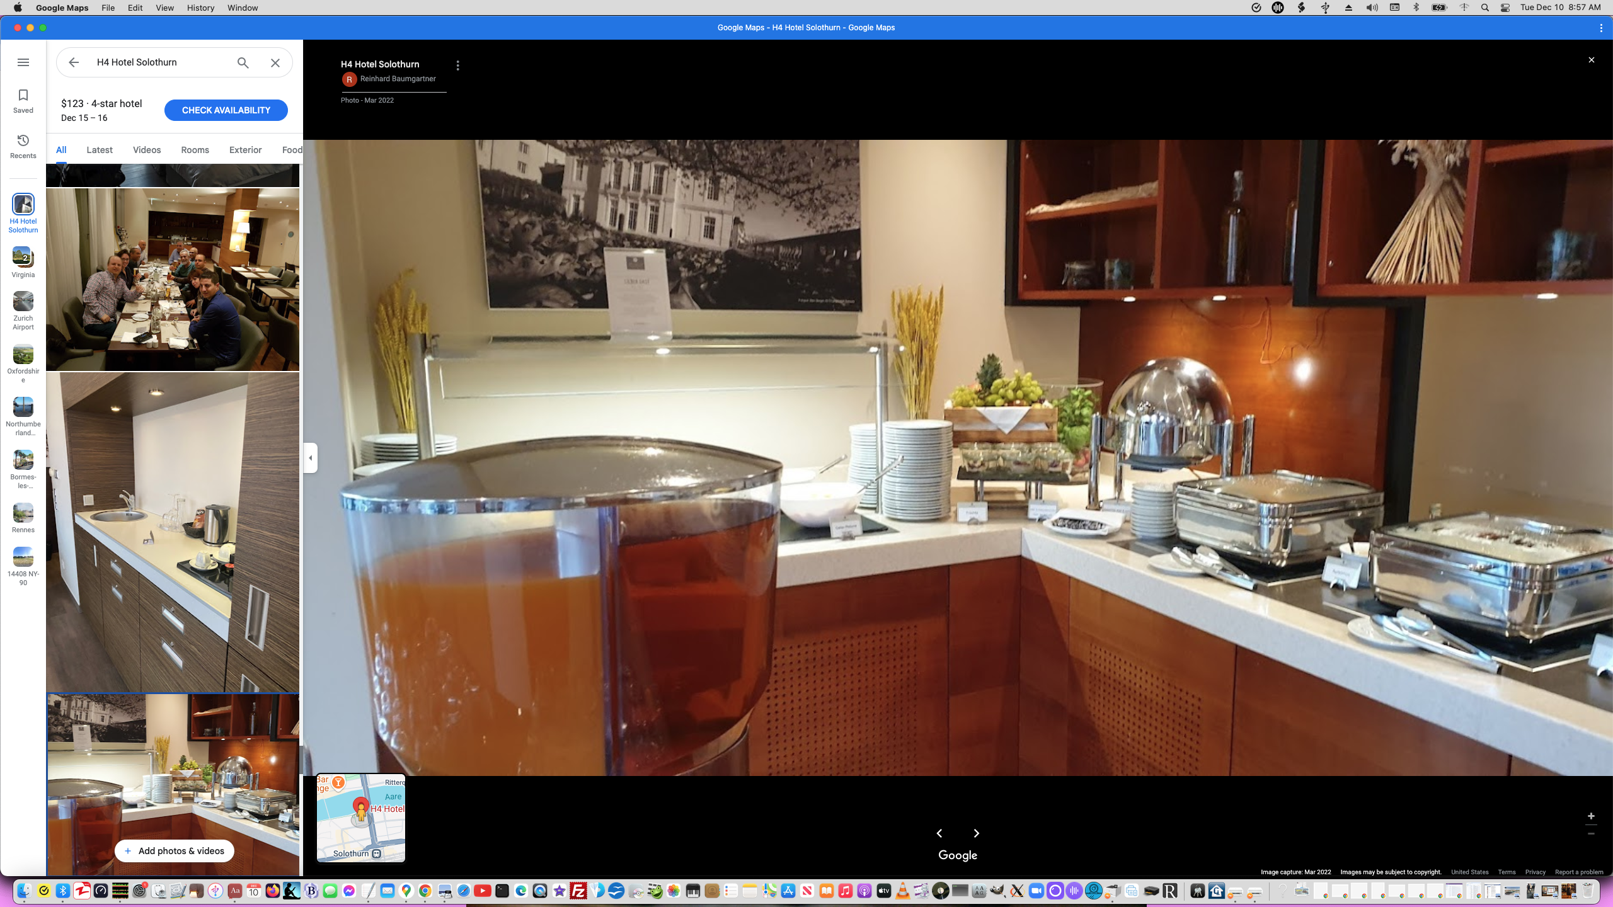Click the minimap of Solothurn
Image resolution: width=1613 pixels, height=907 pixels.
click(360, 818)
